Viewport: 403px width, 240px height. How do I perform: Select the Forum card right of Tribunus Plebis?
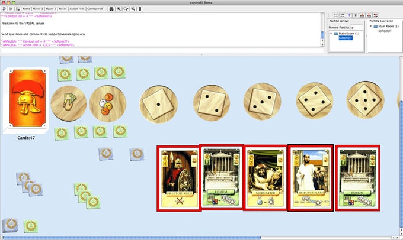[357, 178]
